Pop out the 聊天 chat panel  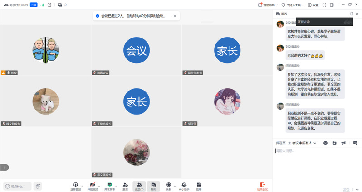tap(352, 14)
